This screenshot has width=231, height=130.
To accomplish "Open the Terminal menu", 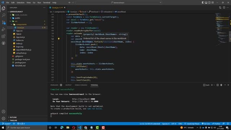I will click(47, 3).
